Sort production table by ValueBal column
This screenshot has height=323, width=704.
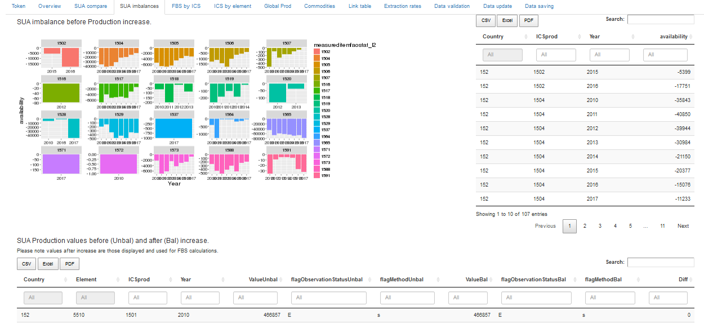tap(478, 280)
